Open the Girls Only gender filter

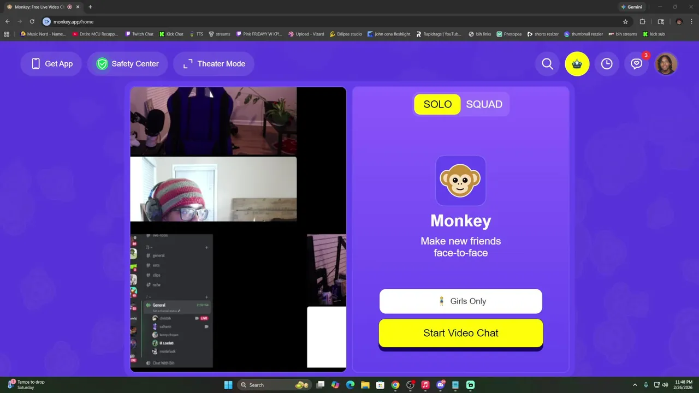tap(461, 301)
